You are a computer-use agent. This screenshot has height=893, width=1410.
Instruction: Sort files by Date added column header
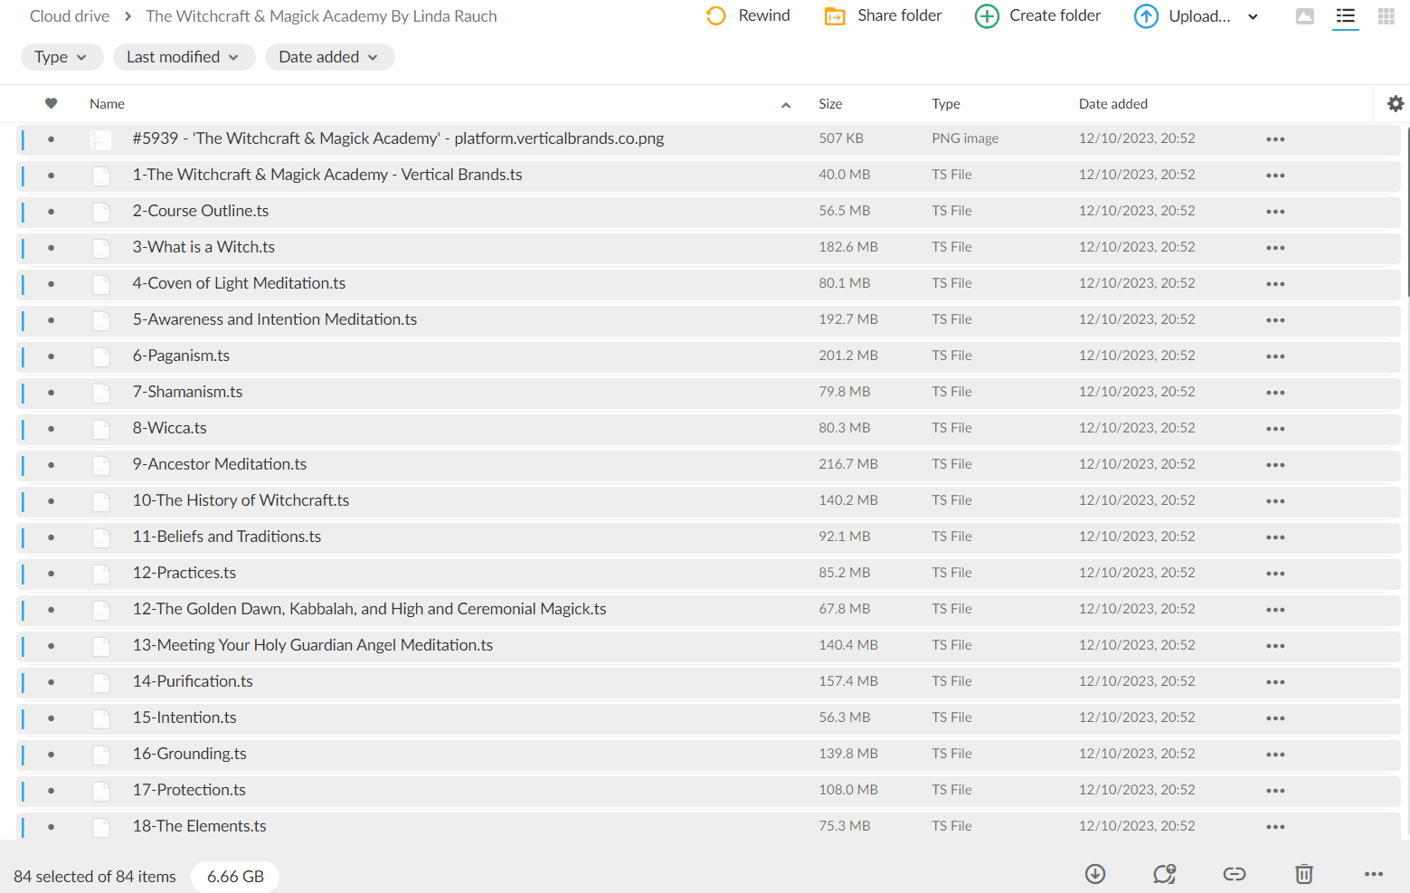point(1113,104)
